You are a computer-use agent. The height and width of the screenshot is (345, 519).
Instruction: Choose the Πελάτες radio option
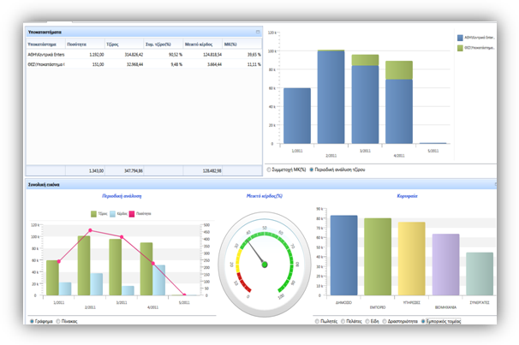343,321
